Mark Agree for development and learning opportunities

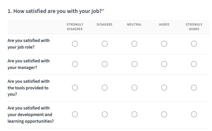coord(164,114)
